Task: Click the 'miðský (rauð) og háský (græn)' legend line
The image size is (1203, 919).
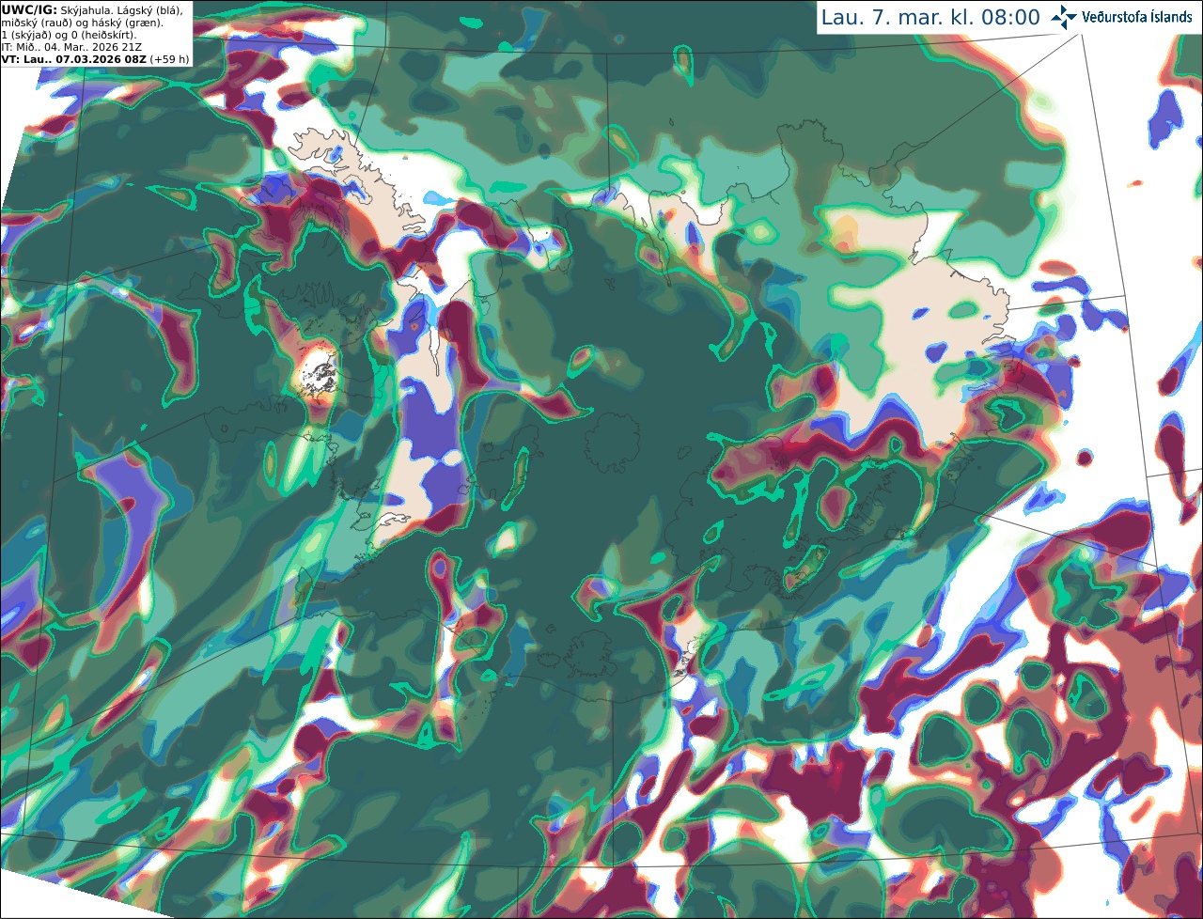Action: click(x=82, y=23)
